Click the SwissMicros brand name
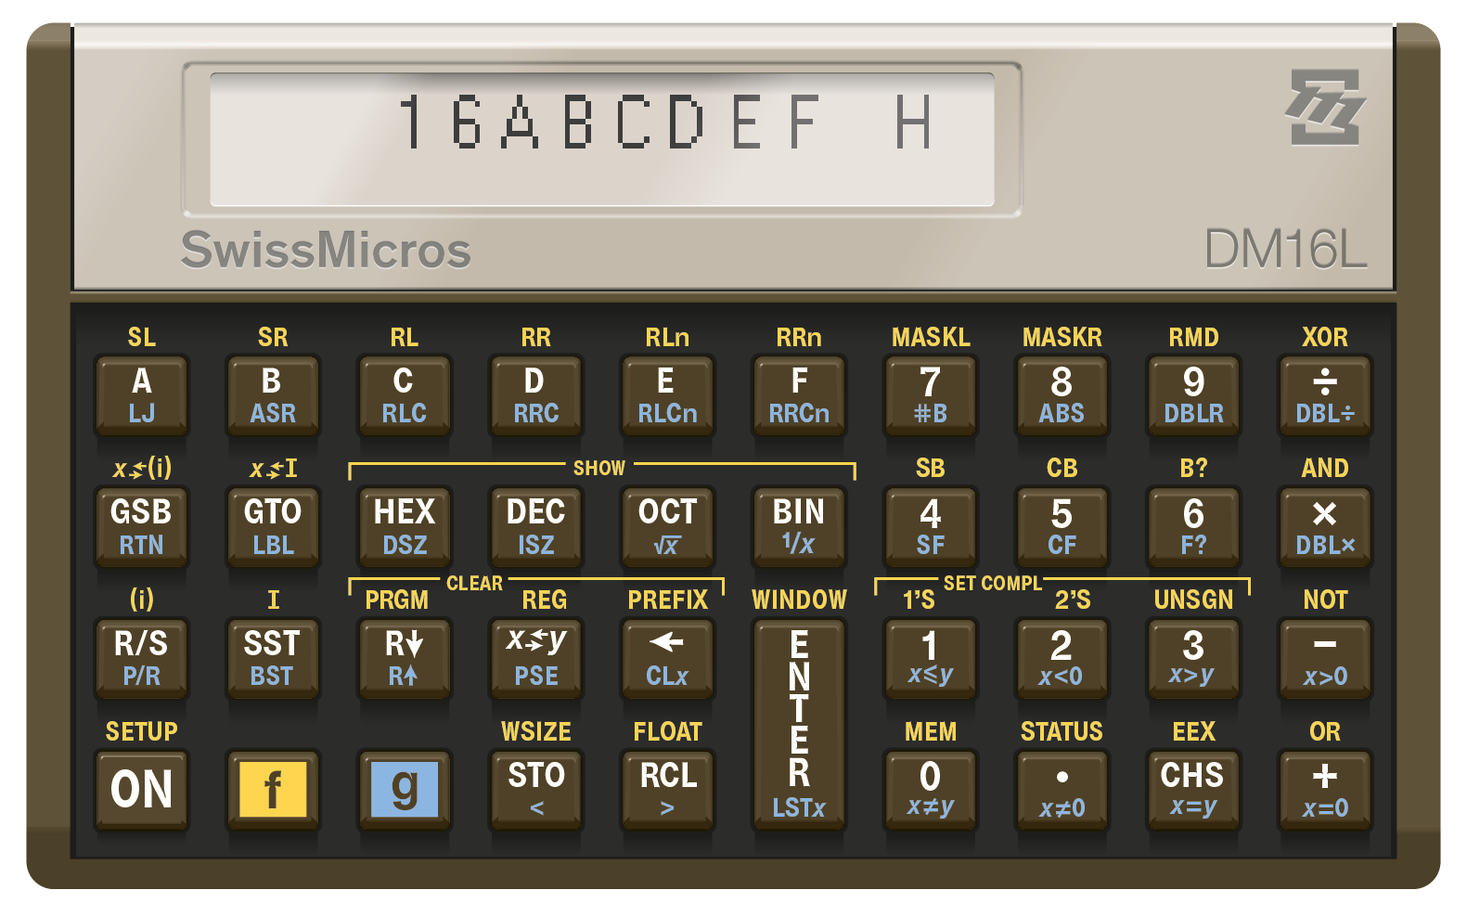Image resolution: width=1467 pixels, height=916 pixels. coord(326,250)
